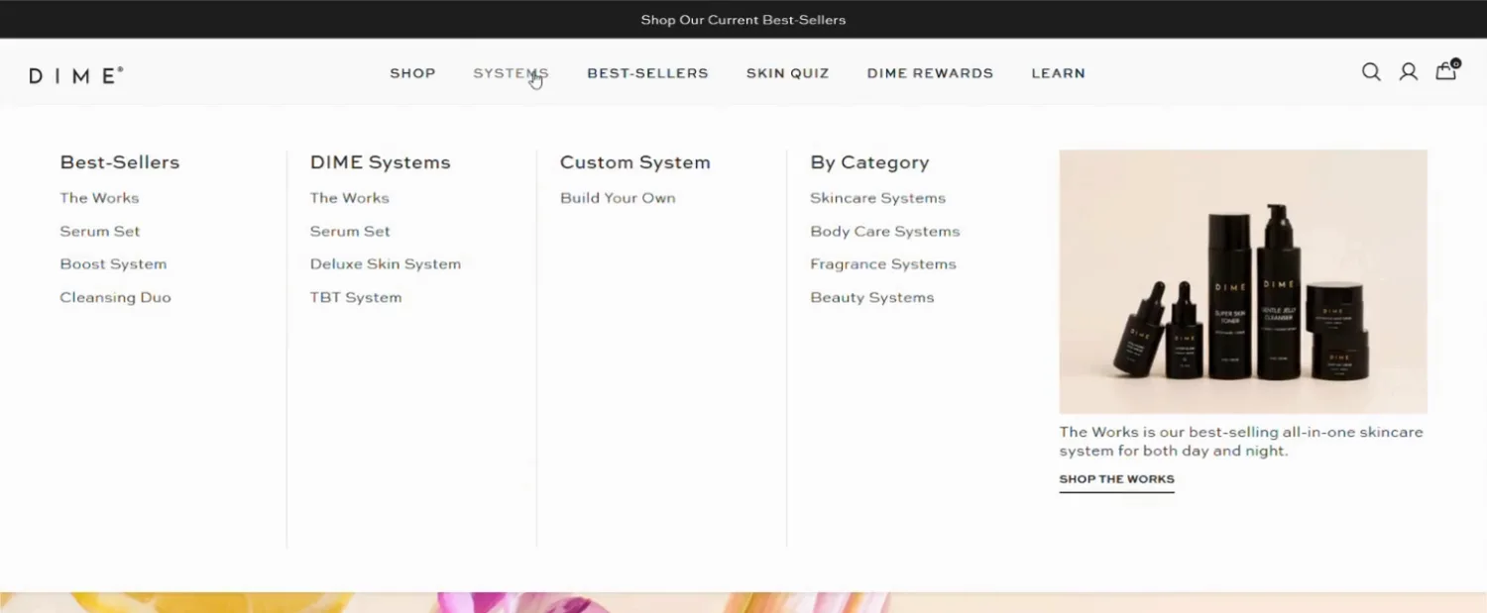Select The Works under Best-Sellers
Viewport: 1487px width, 613px height.
pos(99,198)
